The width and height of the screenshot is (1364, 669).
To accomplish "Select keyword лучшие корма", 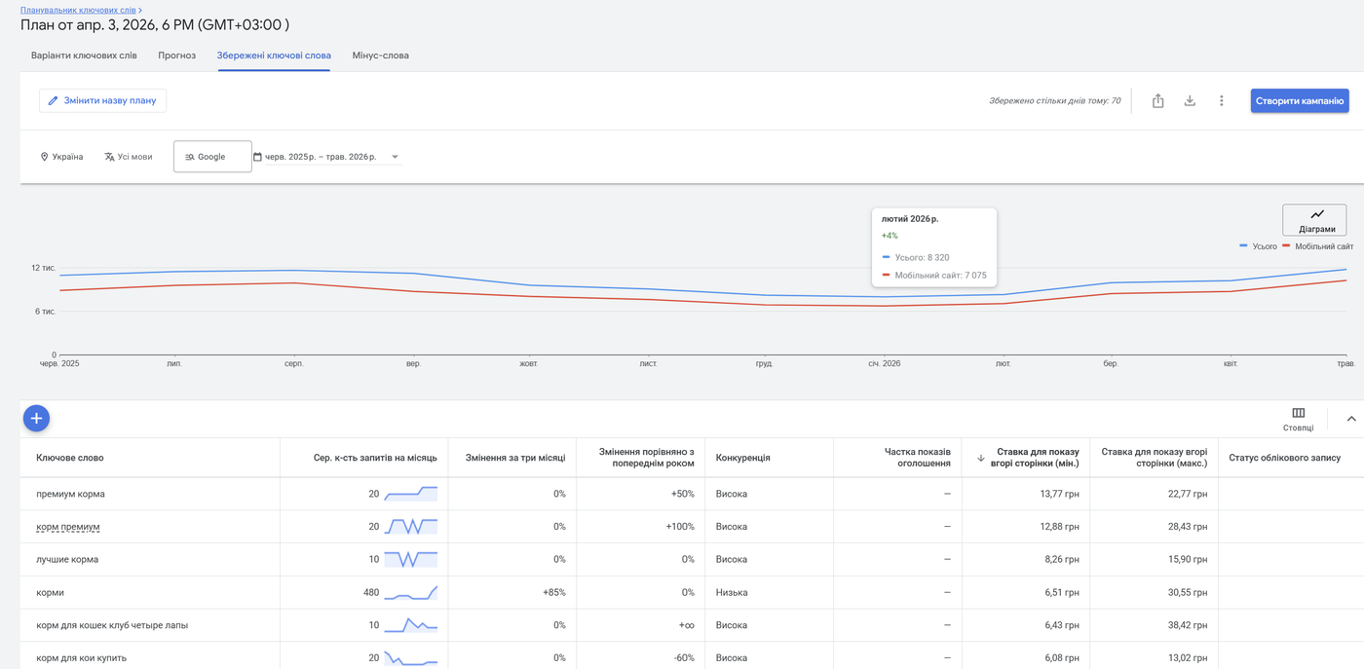I will click(67, 560).
